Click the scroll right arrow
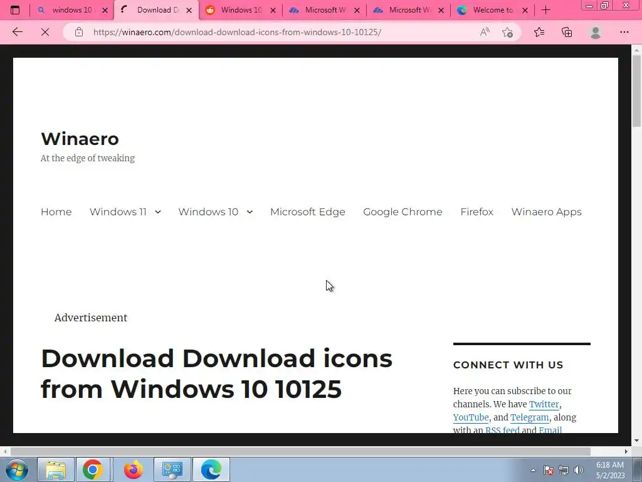The width and height of the screenshot is (642, 482). tap(626, 451)
